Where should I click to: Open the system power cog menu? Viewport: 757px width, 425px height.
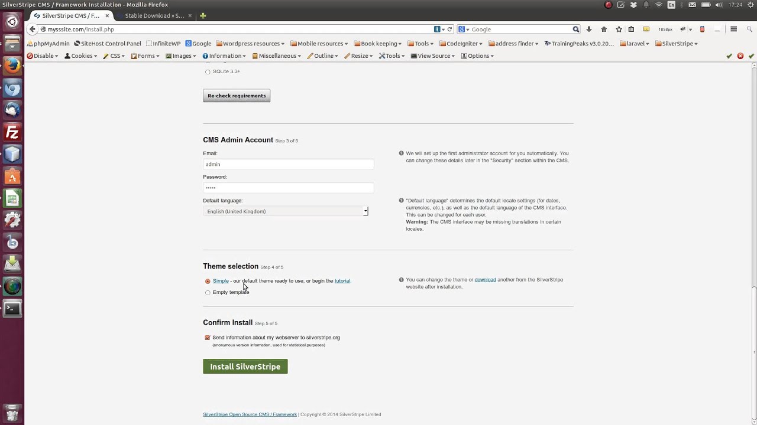tap(749, 5)
